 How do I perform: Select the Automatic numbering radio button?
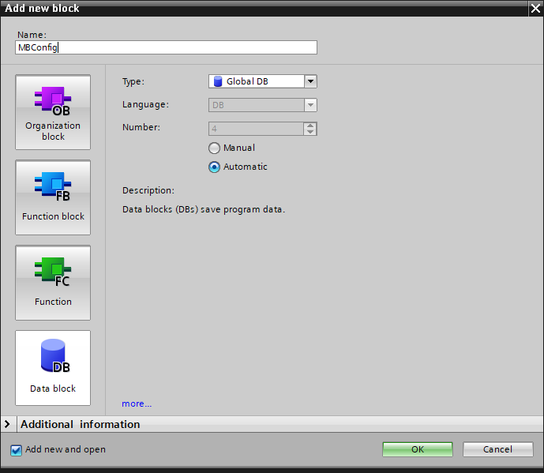coord(214,167)
